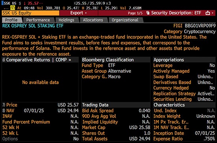
Task: Select the Profile tab
Action: [x=11, y=20]
